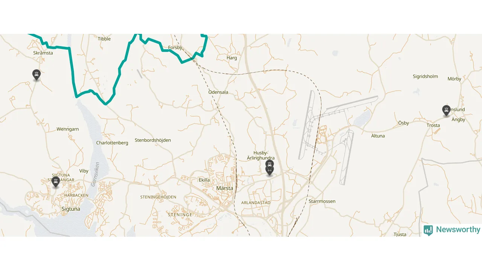Select the Arlandastad district label
This screenshot has width=482, height=271.
coord(256,202)
